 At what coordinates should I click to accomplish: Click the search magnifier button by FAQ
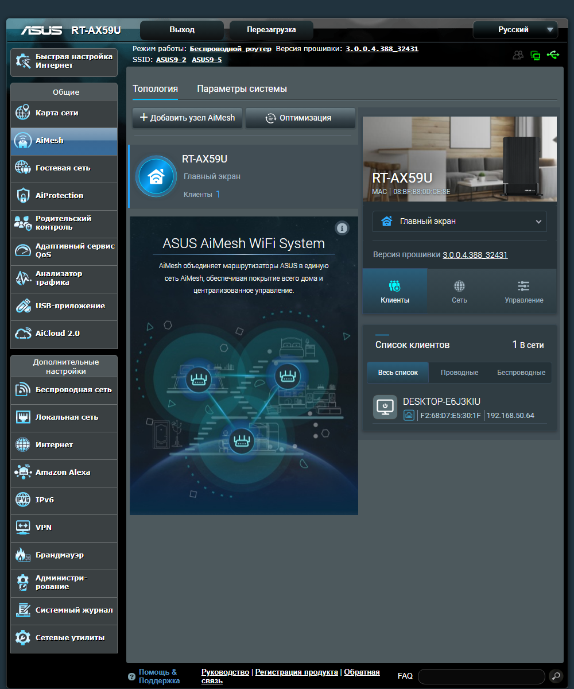(556, 676)
